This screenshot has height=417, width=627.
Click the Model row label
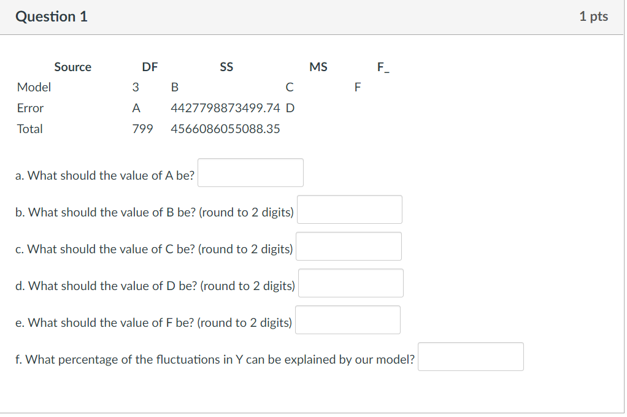(x=34, y=87)
